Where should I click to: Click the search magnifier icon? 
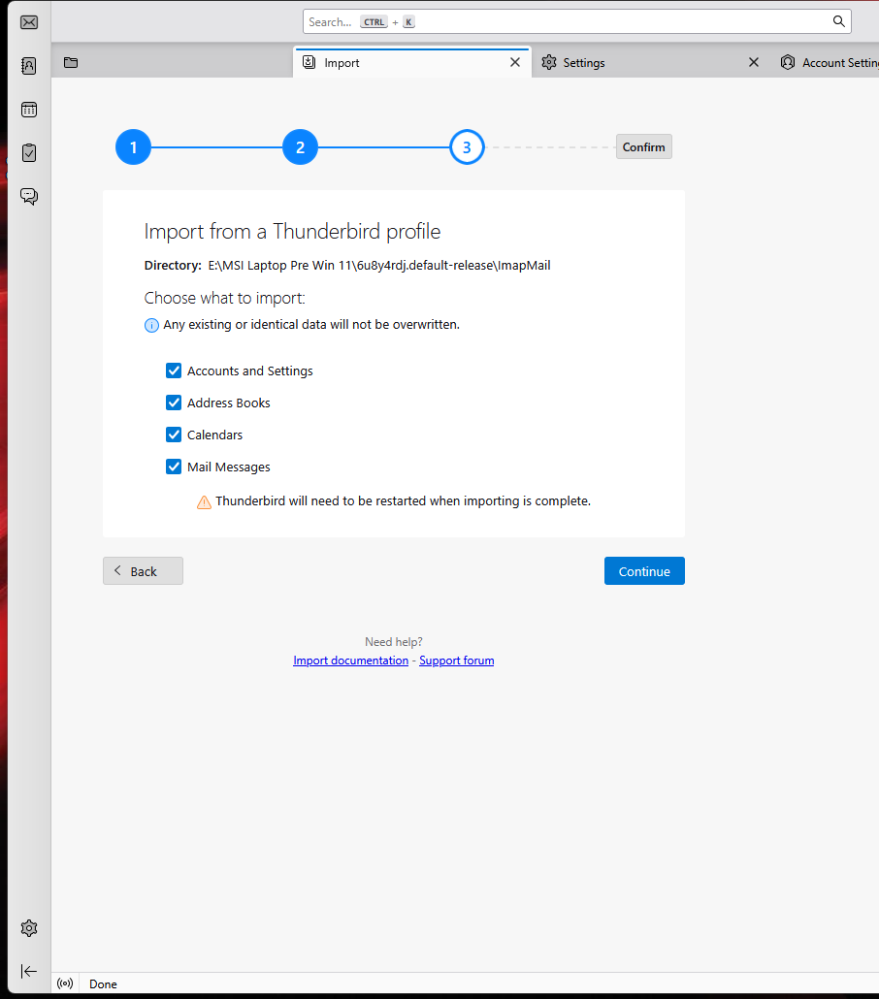tap(839, 21)
